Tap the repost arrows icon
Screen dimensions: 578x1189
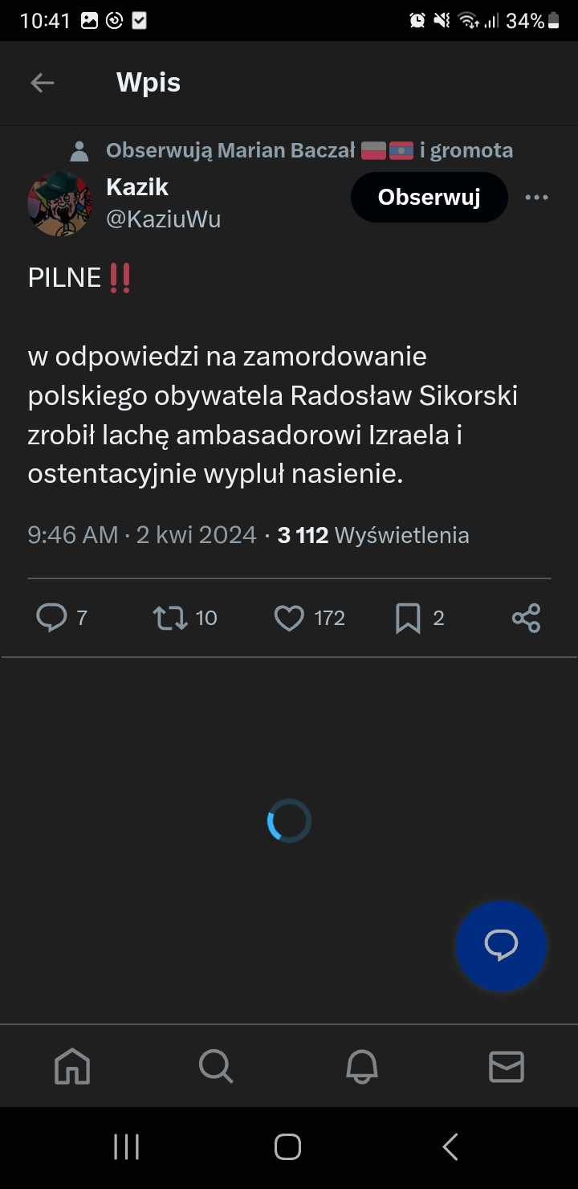(170, 618)
